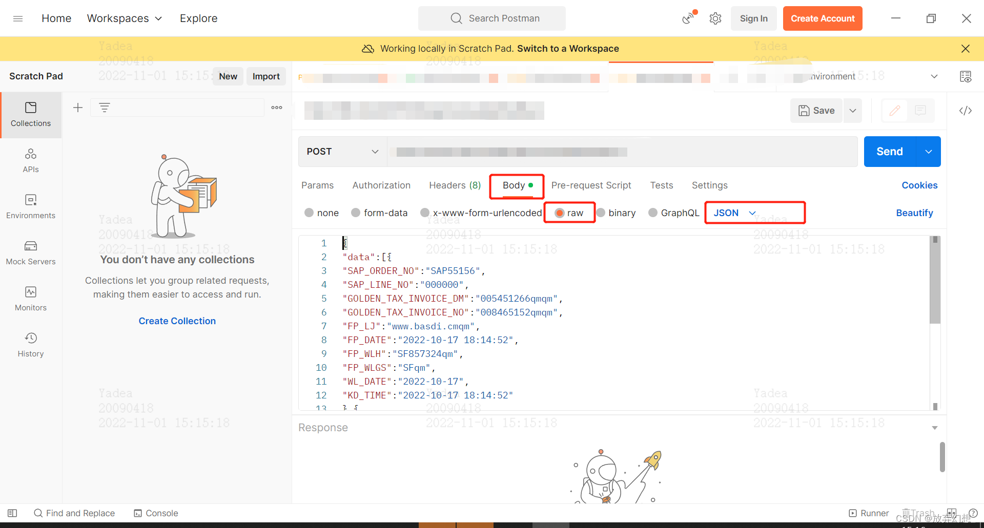984x528 pixels.
Task: Click the New button
Action: coord(228,76)
